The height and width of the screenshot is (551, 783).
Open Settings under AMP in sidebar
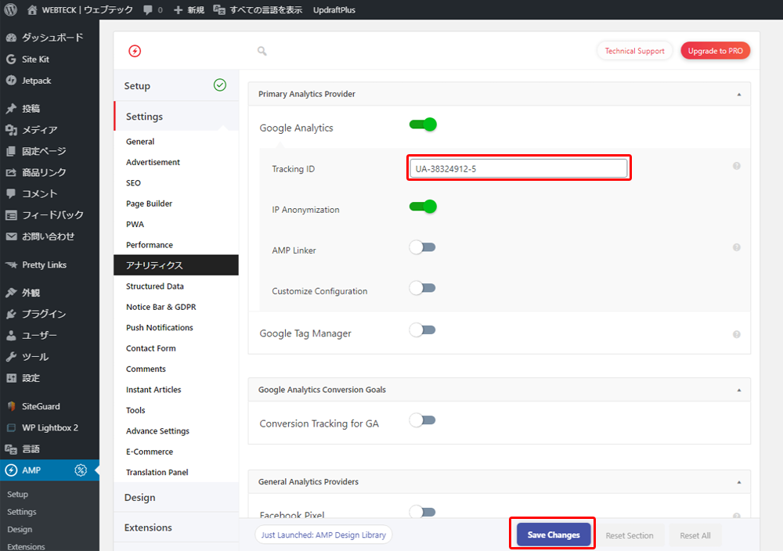coord(22,512)
